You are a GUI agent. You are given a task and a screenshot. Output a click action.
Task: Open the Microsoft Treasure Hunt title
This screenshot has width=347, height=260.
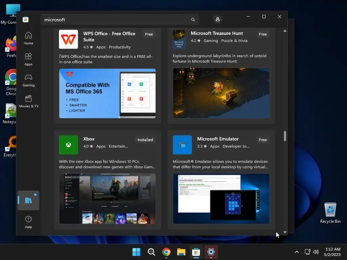217,33
